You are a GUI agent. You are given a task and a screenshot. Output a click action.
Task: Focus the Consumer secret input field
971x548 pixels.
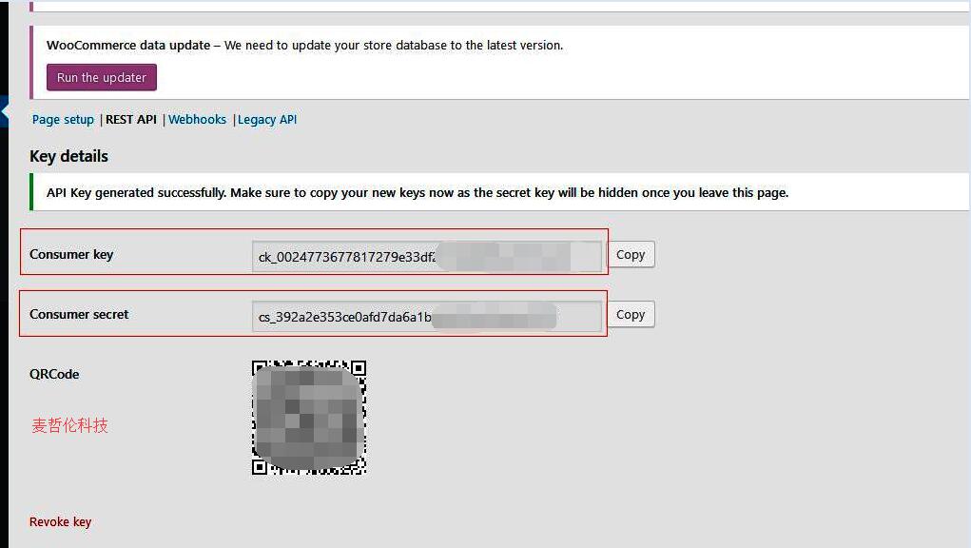427,317
